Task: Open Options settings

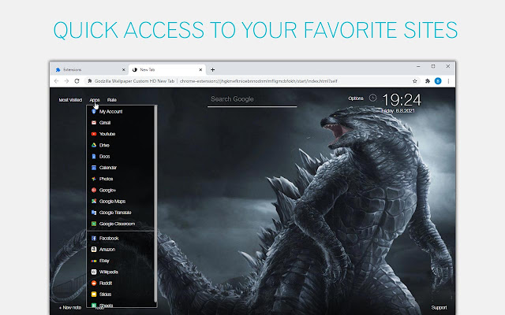Action: point(356,98)
